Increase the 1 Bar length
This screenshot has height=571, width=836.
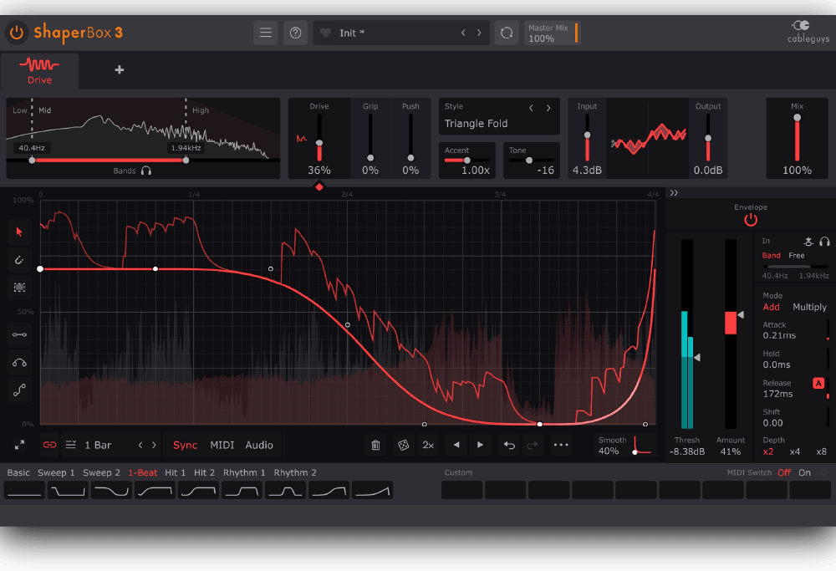[x=154, y=445]
